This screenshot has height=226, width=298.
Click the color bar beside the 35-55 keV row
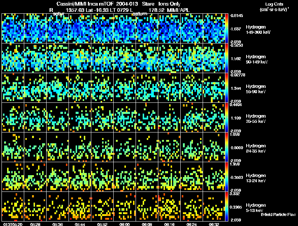(226, 118)
